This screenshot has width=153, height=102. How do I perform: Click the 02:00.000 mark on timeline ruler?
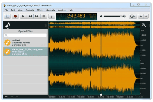click(x=91, y=97)
